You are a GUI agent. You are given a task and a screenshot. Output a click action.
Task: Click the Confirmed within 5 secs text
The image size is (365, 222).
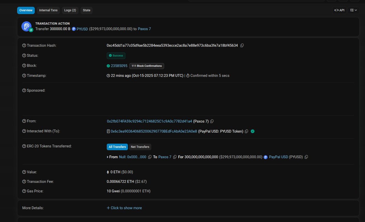pyautogui.click(x=210, y=76)
